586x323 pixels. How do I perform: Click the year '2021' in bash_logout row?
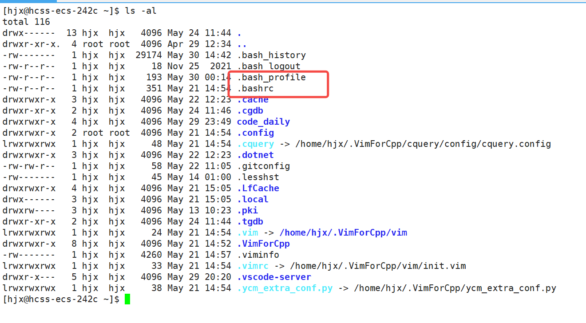pos(221,67)
